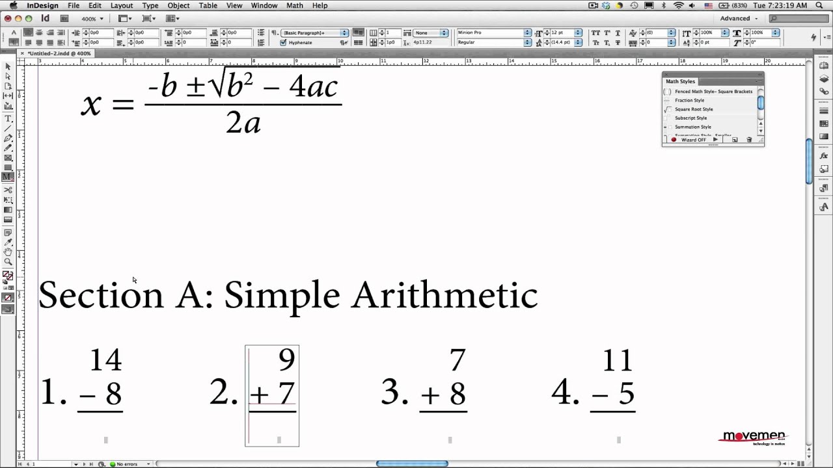Open the Character Styles panel icon
Screen dimensions: 833x468
tap(824, 207)
